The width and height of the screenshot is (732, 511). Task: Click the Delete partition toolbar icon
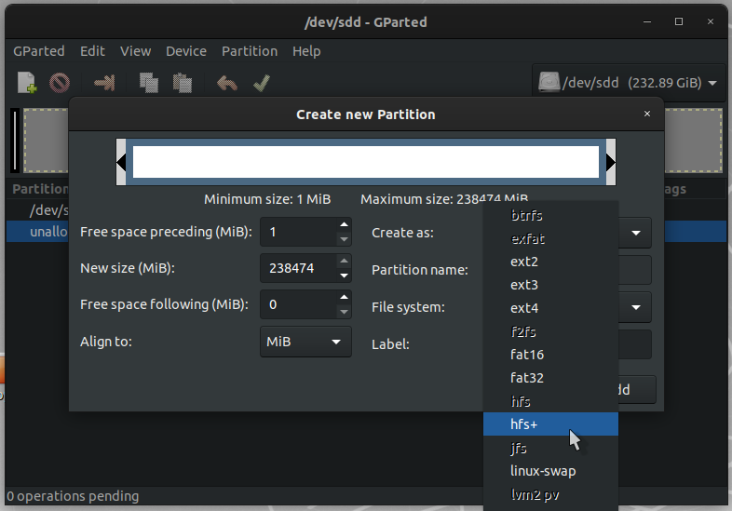60,83
